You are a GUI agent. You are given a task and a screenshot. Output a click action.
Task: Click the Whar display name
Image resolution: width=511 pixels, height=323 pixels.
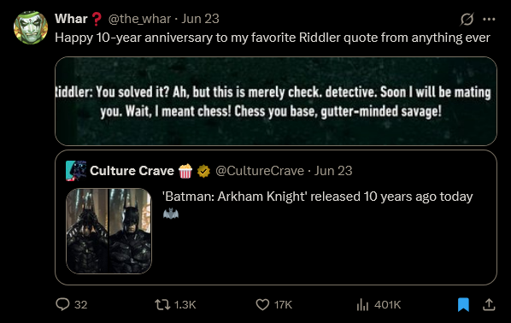[71, 19]
